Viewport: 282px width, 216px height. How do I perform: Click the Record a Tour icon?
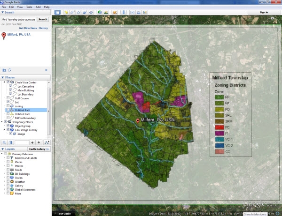[91, 12]
